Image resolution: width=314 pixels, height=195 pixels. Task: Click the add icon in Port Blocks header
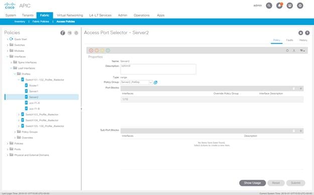click(x=300, y=88)
